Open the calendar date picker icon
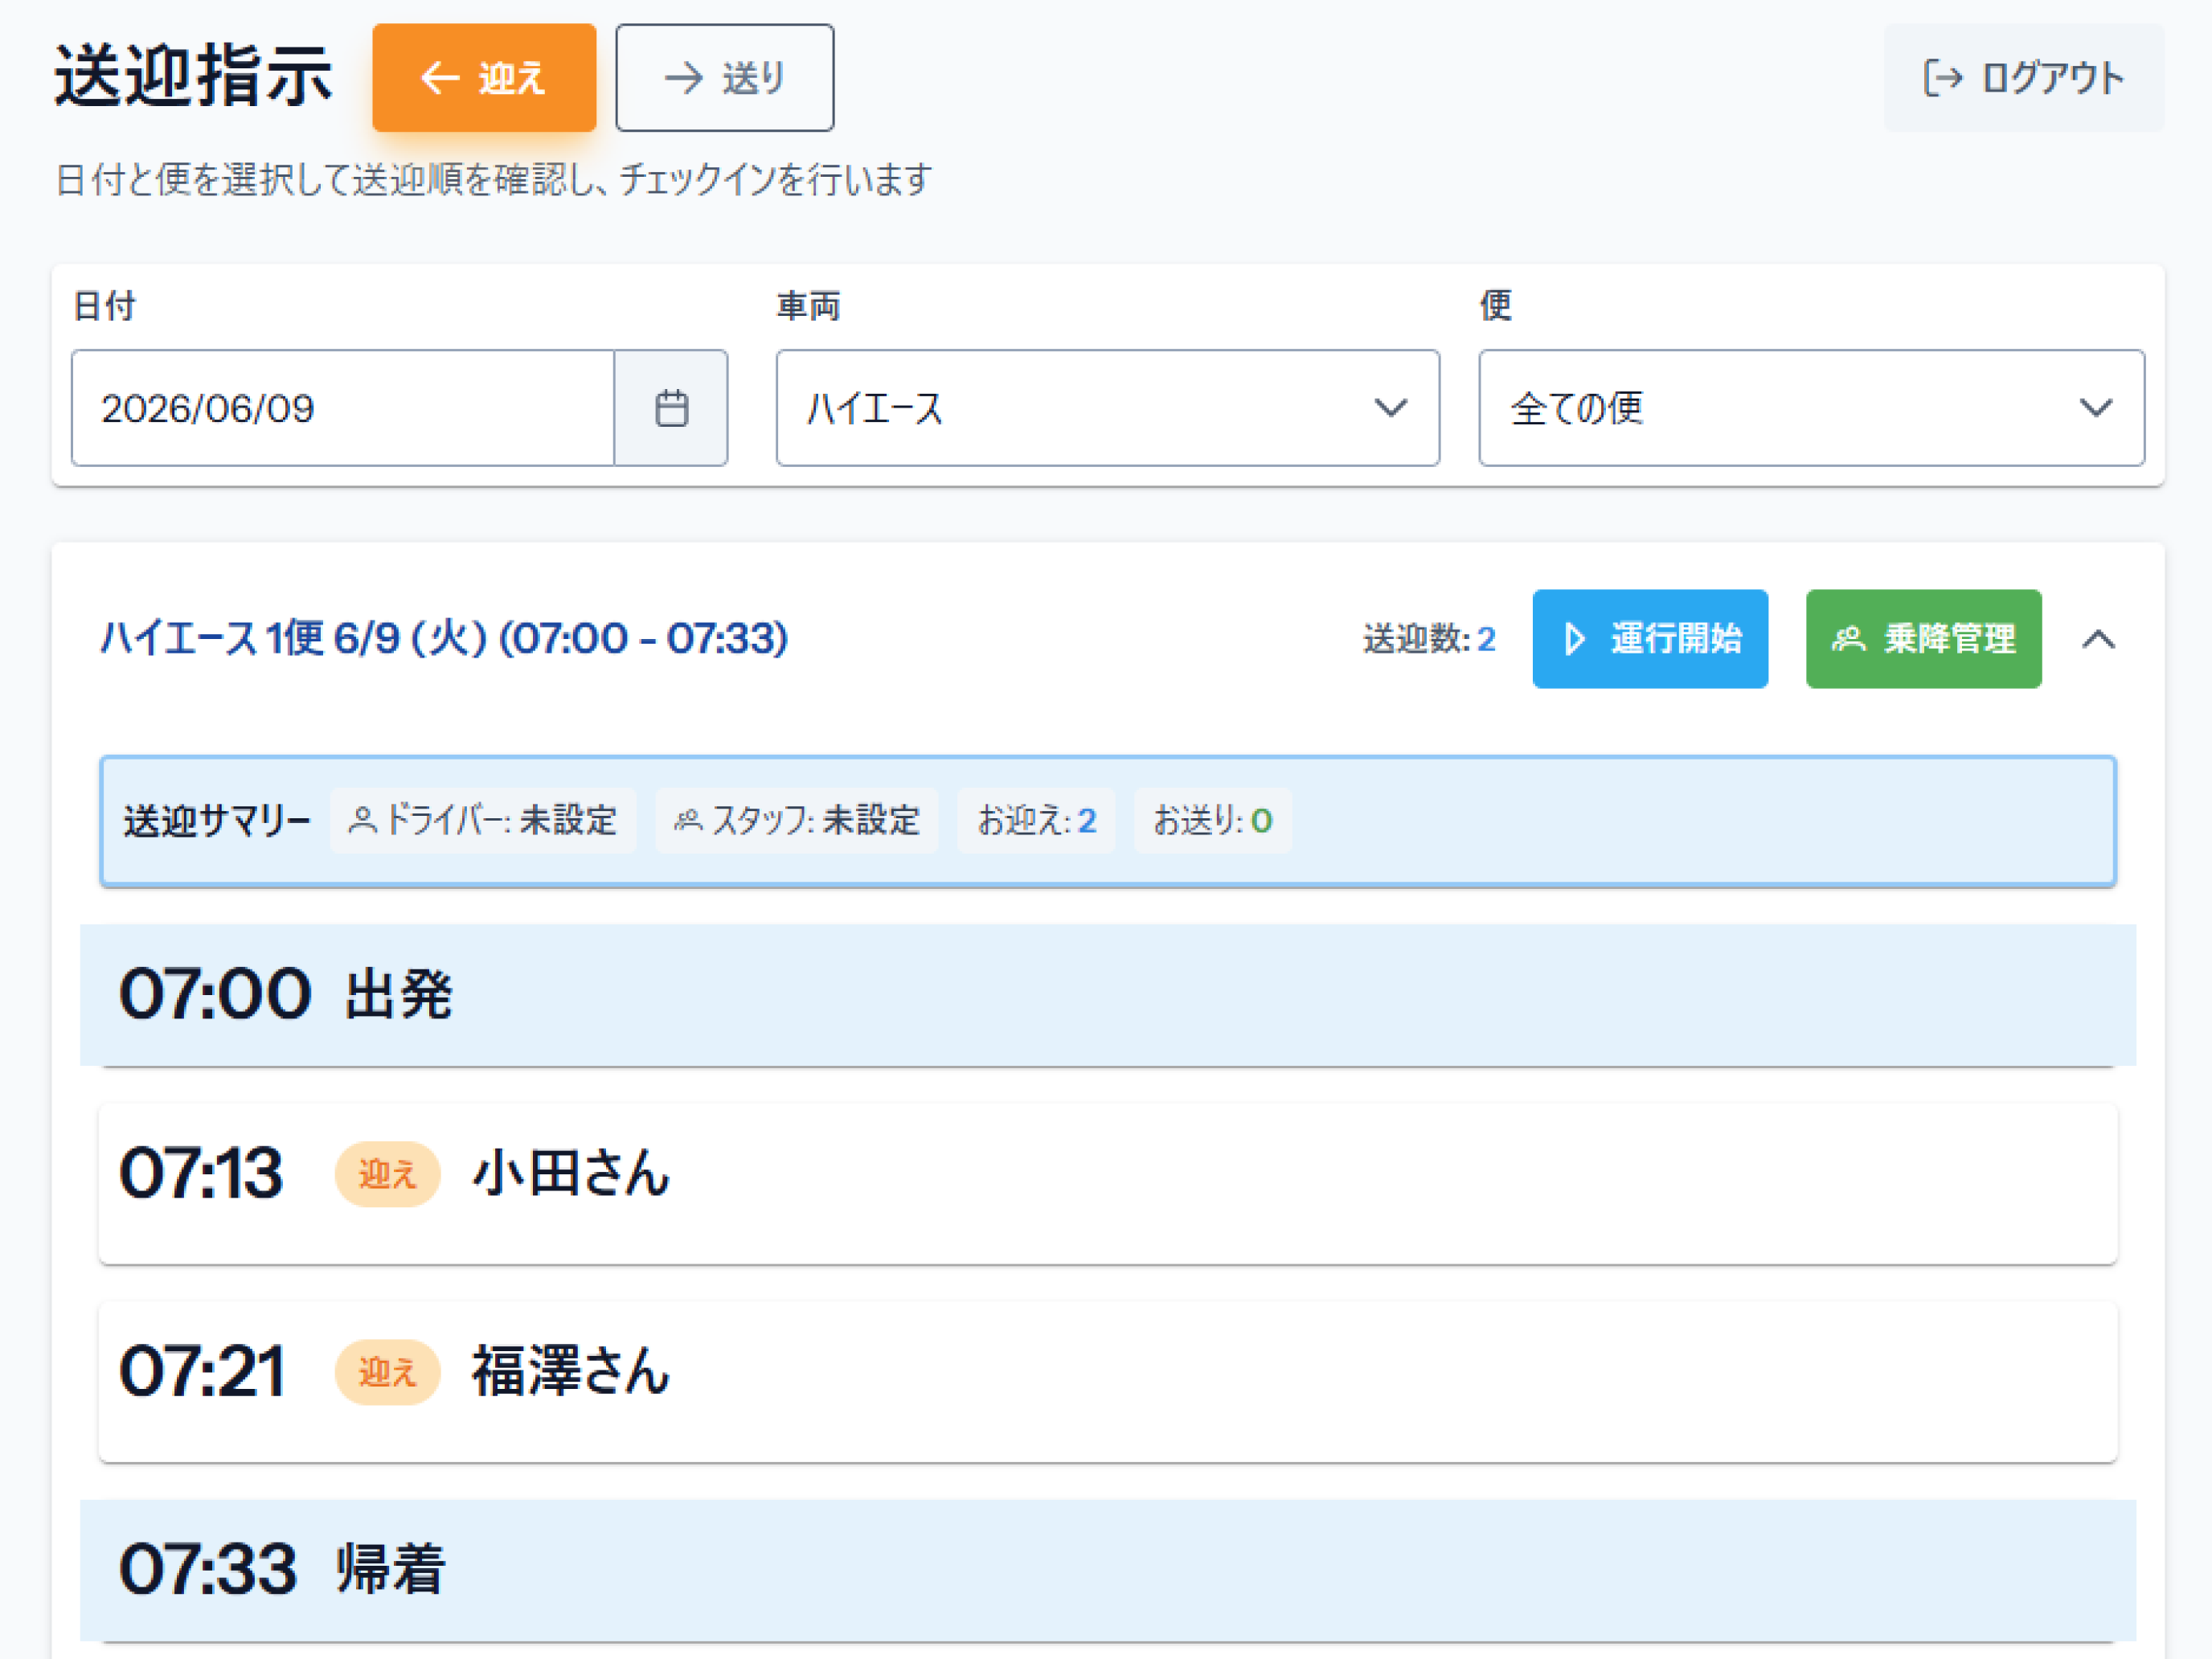Viewport: 2212px width, 1659px height. pyautogui.click(x=671, y=408)
